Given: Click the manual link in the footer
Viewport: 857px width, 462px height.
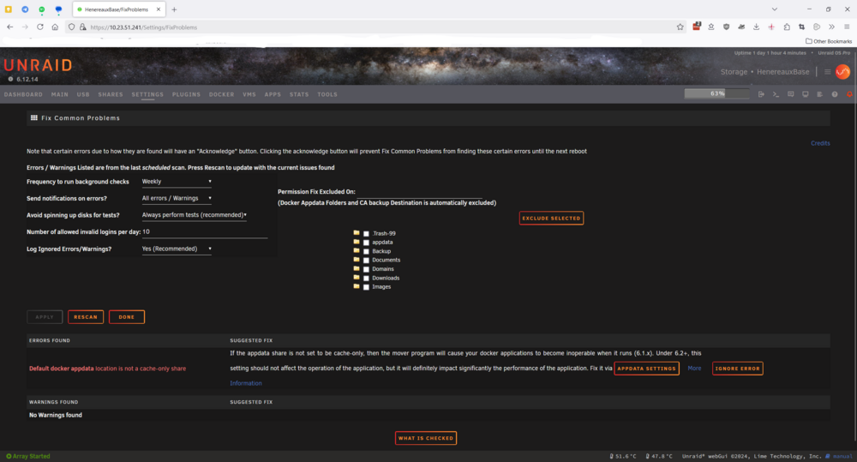Looking at the screenshot, I should (842, 456).
